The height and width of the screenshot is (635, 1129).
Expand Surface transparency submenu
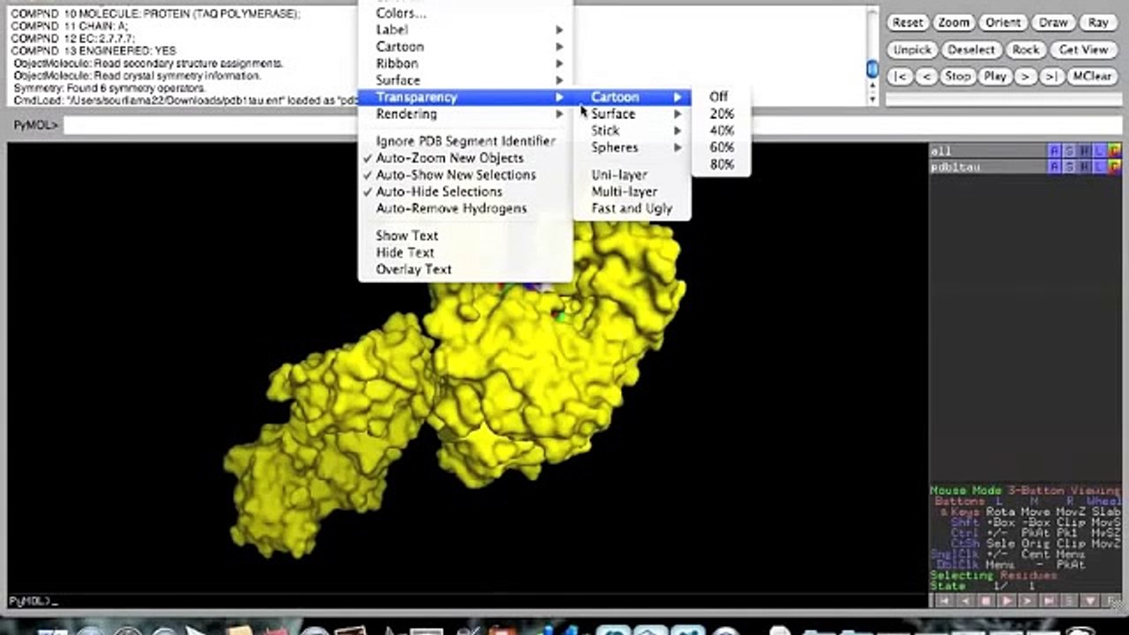coord(632,114)
